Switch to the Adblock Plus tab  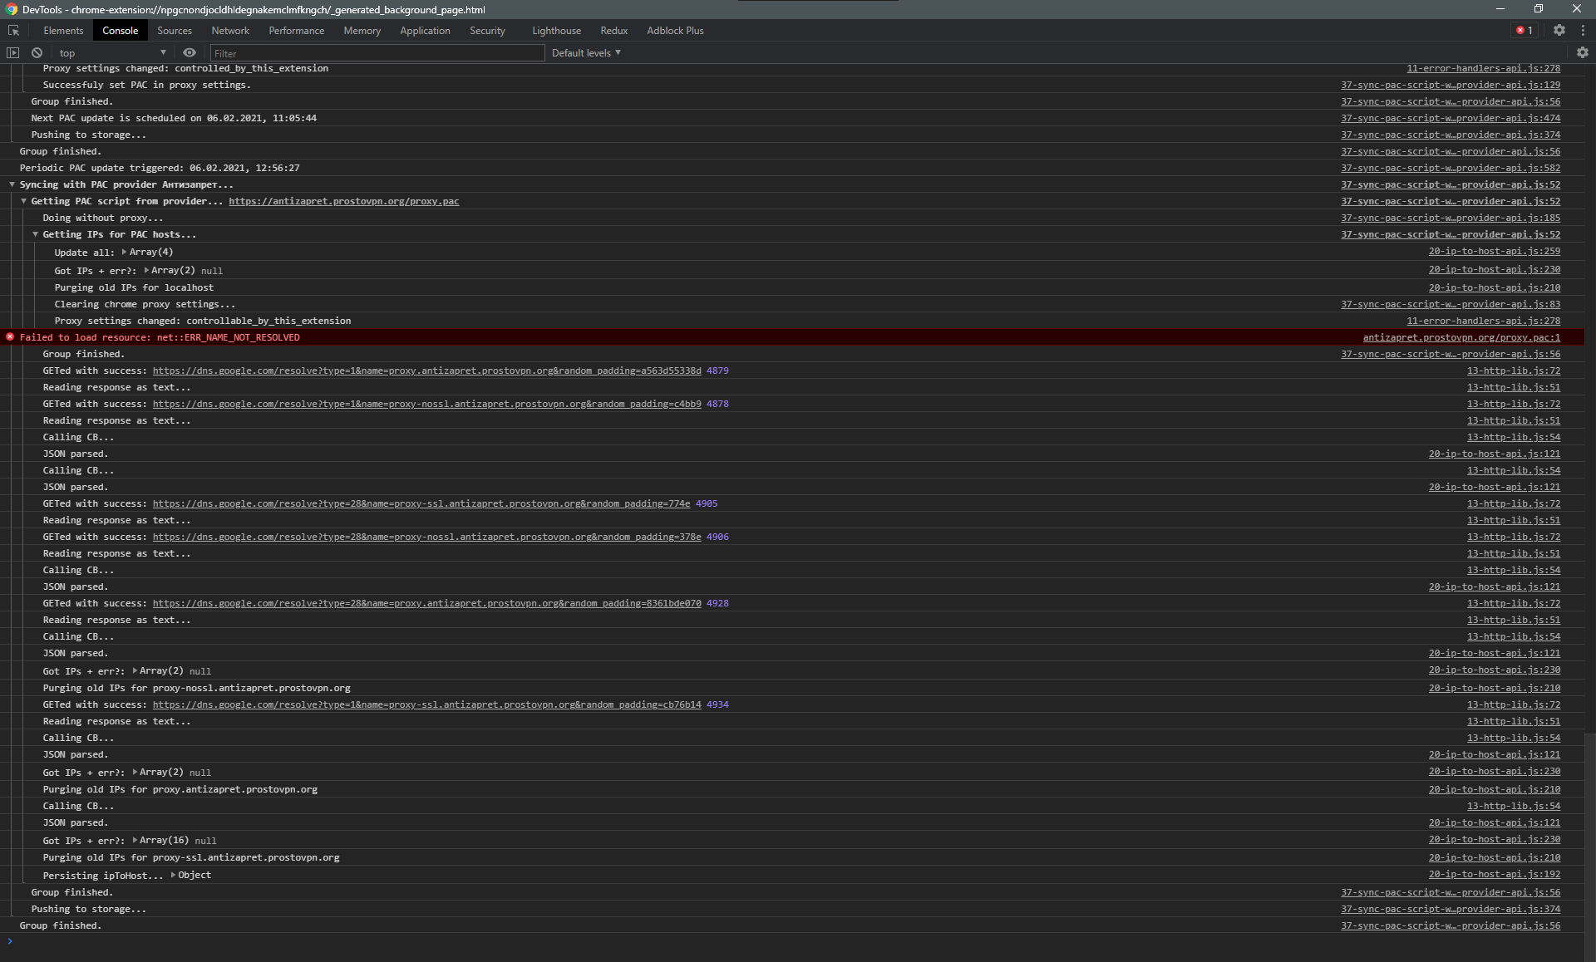(674, 30)
